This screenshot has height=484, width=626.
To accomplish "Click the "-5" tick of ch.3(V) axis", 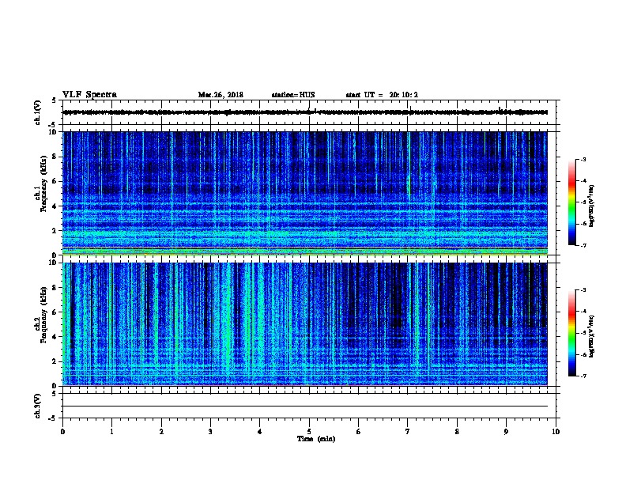I will coord(53,418).
